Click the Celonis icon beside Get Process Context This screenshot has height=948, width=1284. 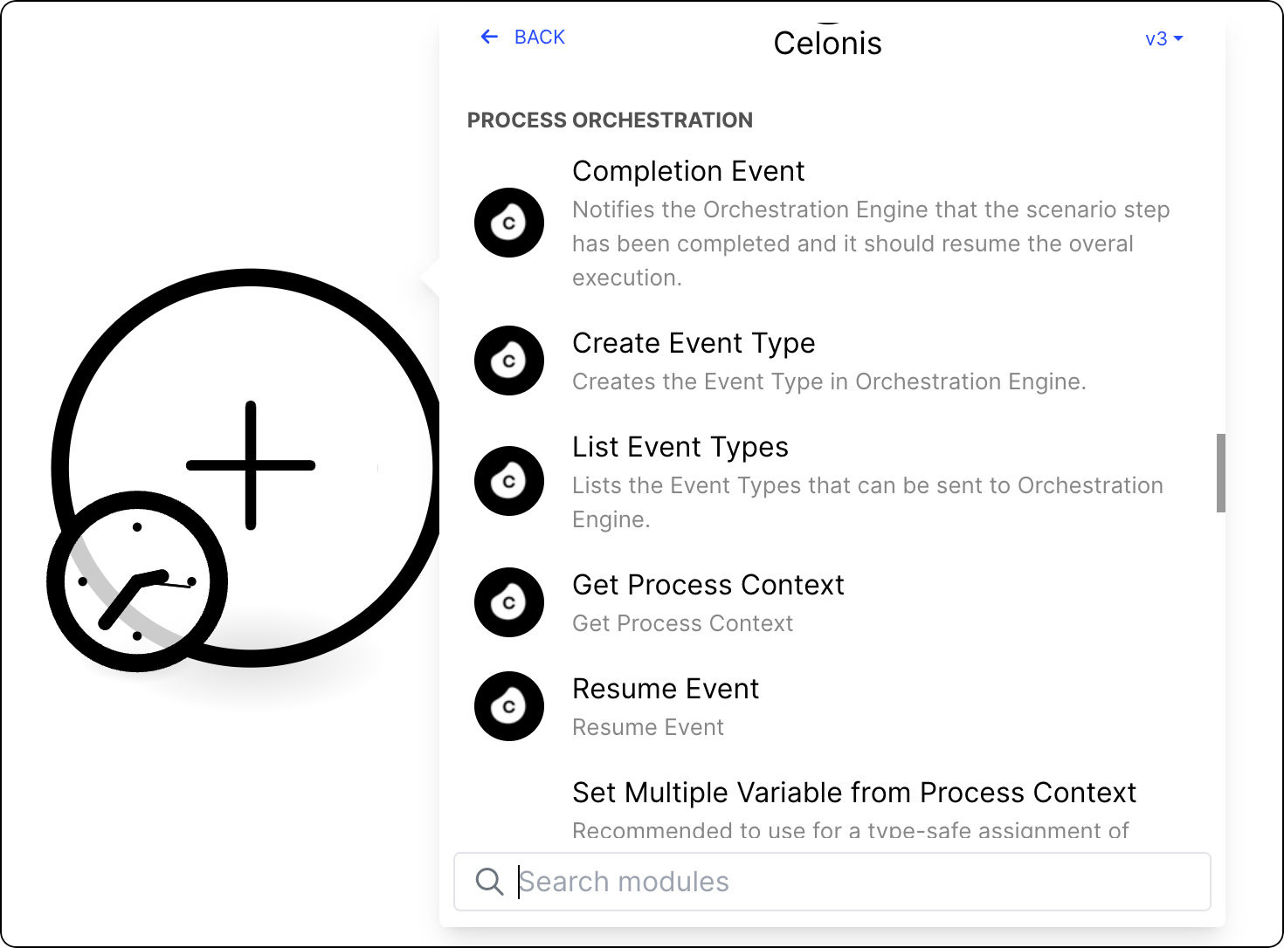pos(509,602)
